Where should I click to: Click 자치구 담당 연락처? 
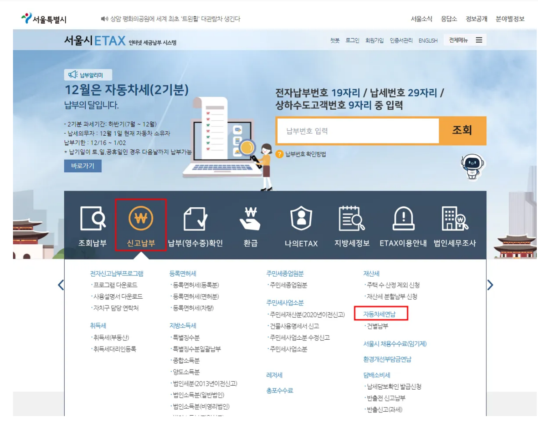click(116, 308)
